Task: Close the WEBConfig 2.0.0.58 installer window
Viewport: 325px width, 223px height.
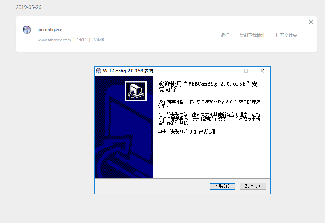Action: click(x=262, y=71)
